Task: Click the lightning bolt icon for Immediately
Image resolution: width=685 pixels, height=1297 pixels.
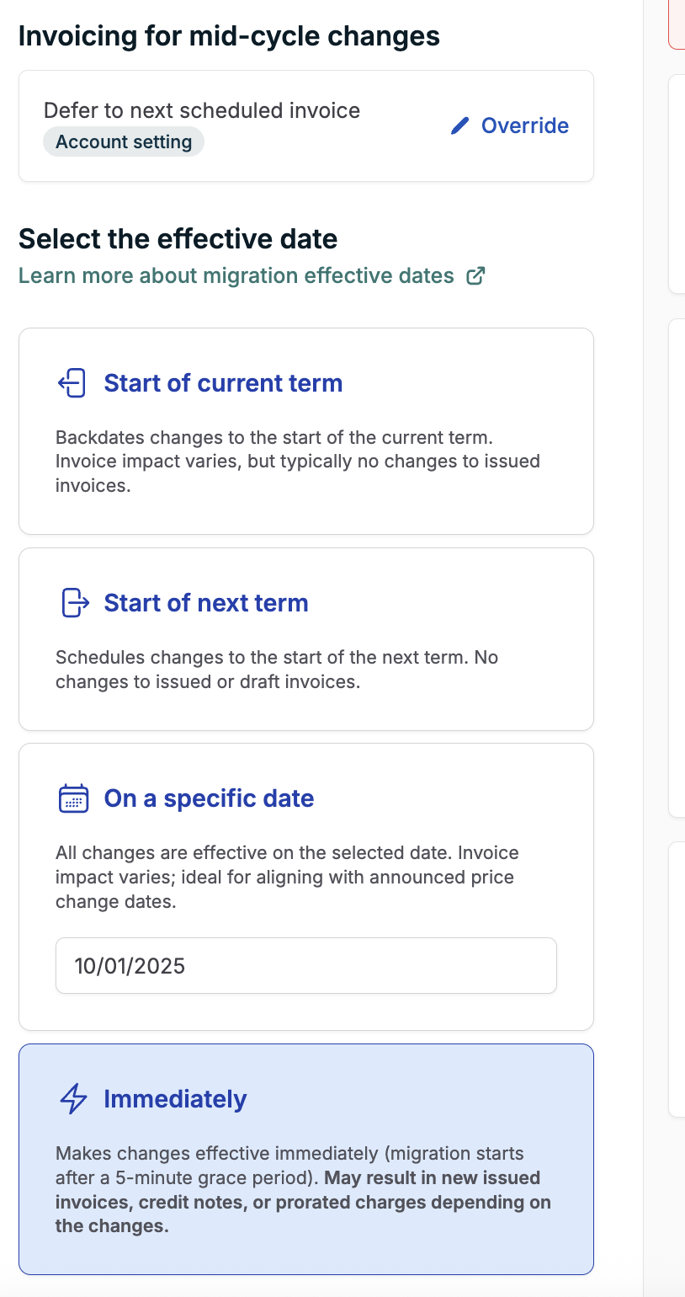Action: pos(74,1099)
